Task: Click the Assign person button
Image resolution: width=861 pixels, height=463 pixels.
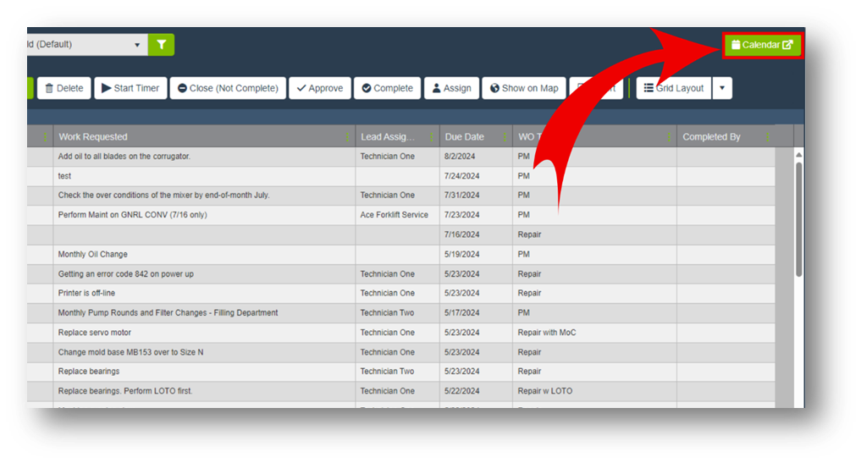Action: click(450, 88)
